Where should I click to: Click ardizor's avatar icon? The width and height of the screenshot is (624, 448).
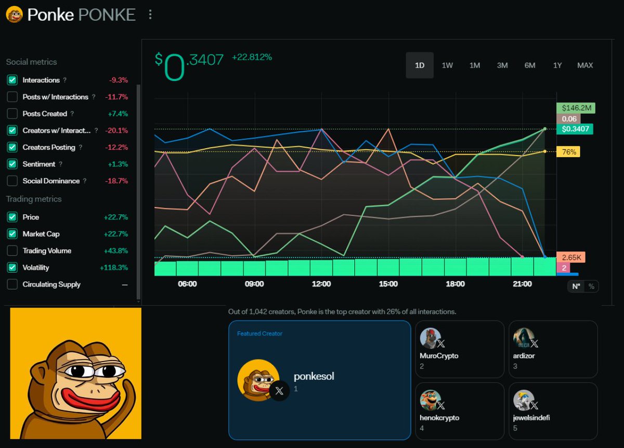pyautogui.click(x=523, y=338)
